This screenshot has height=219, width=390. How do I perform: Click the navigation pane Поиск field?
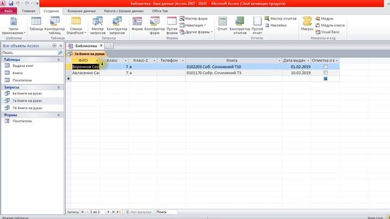coord(30,53)
